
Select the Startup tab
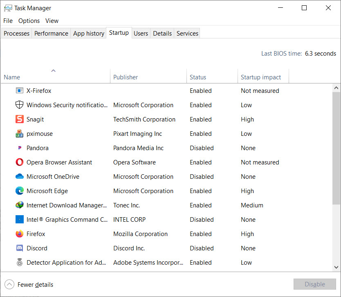[x=119, y=33]
